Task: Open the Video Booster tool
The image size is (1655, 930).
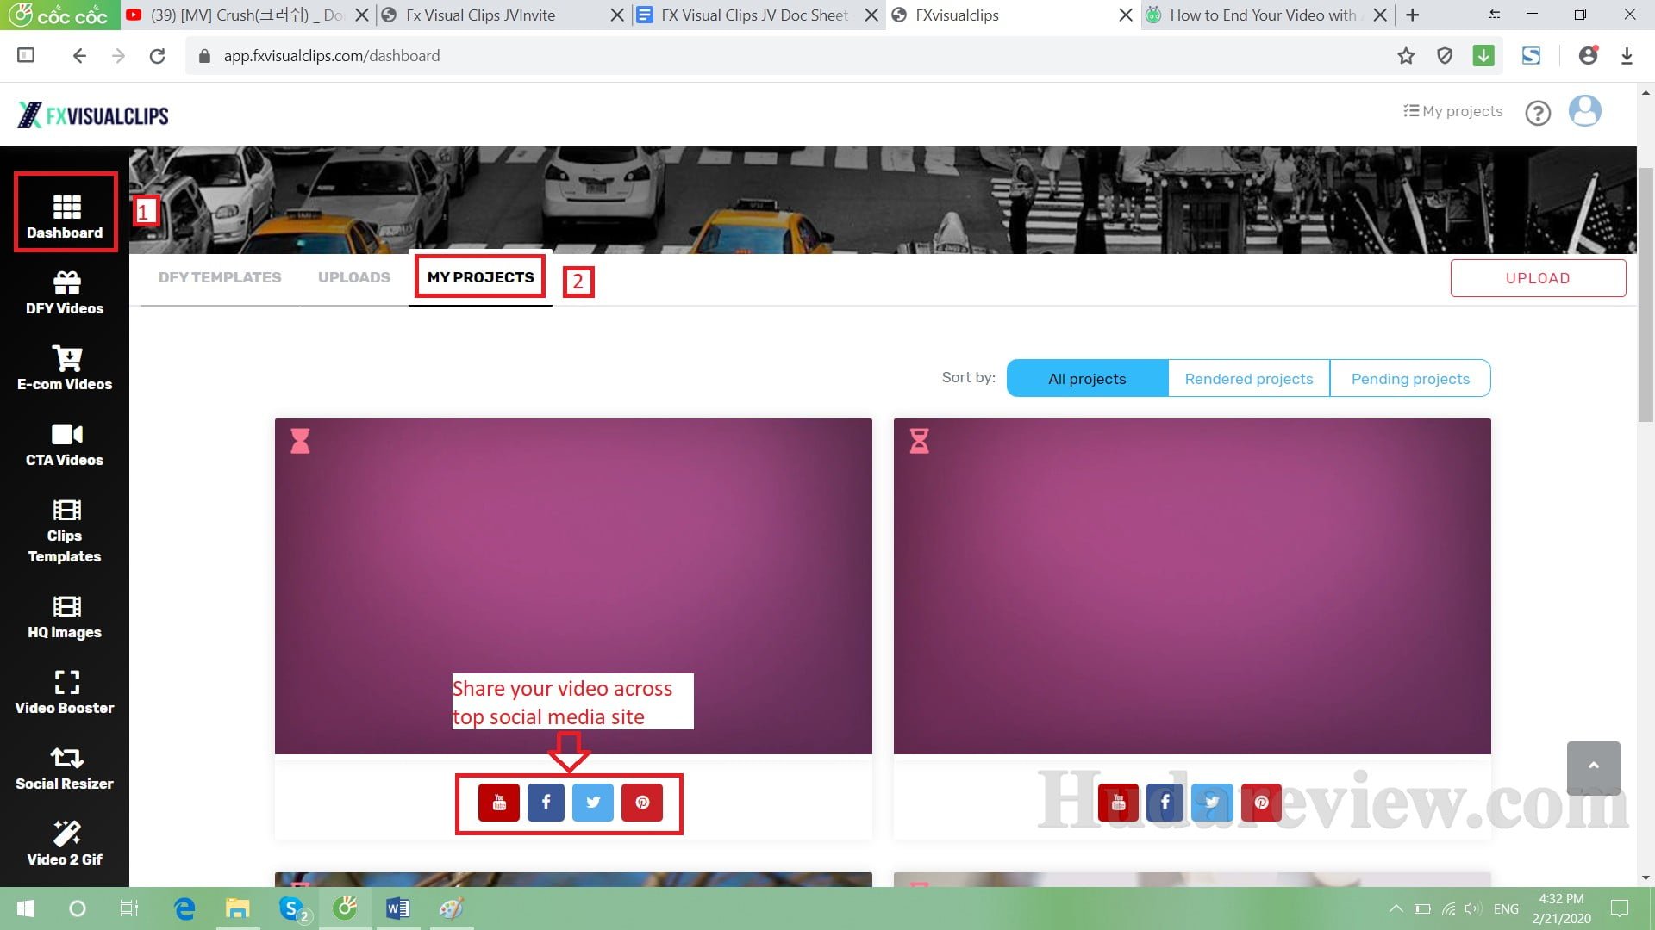Action: 65,691
